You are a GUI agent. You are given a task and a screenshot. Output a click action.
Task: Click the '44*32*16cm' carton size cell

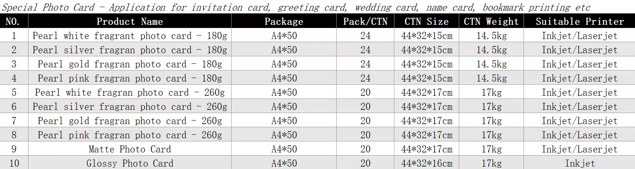click(x=426, y=163)
